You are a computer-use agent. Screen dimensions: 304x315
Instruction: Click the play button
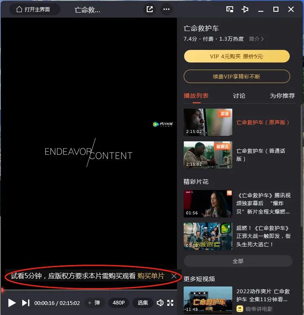point(12,302)
